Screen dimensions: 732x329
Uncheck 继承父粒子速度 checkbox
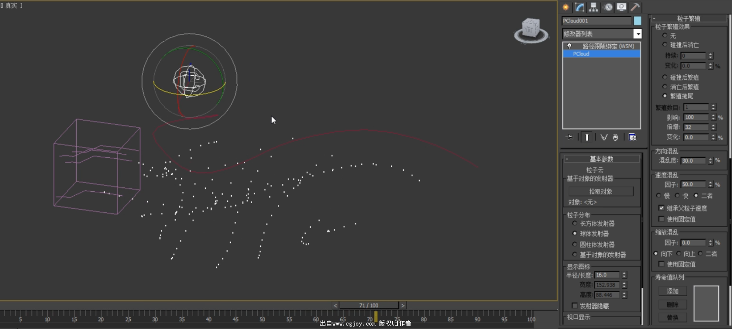coord(661,208)
